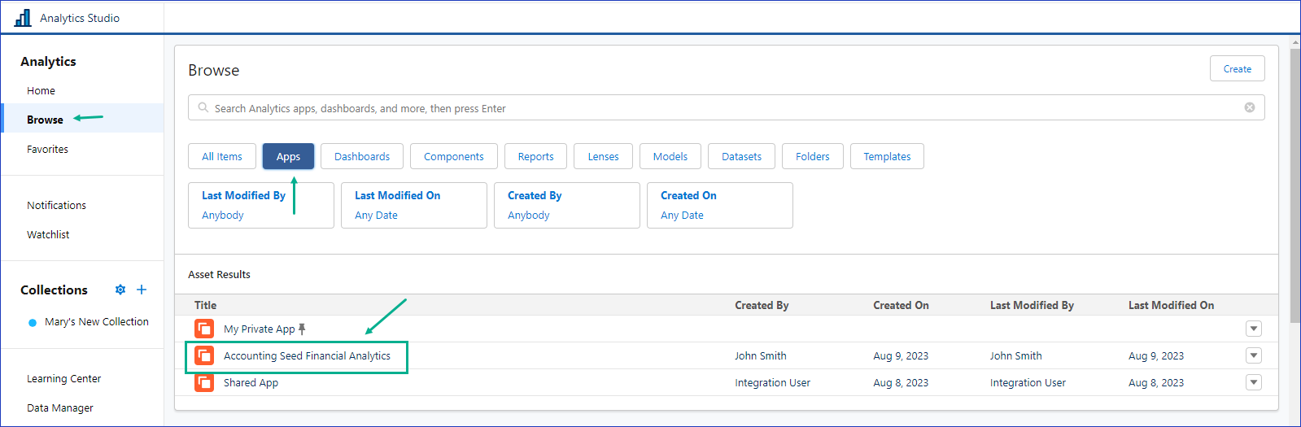The image size is (1301, 427).
Task: Open the Created On filter
Action: pyautogui.click(x=720, y=205)
